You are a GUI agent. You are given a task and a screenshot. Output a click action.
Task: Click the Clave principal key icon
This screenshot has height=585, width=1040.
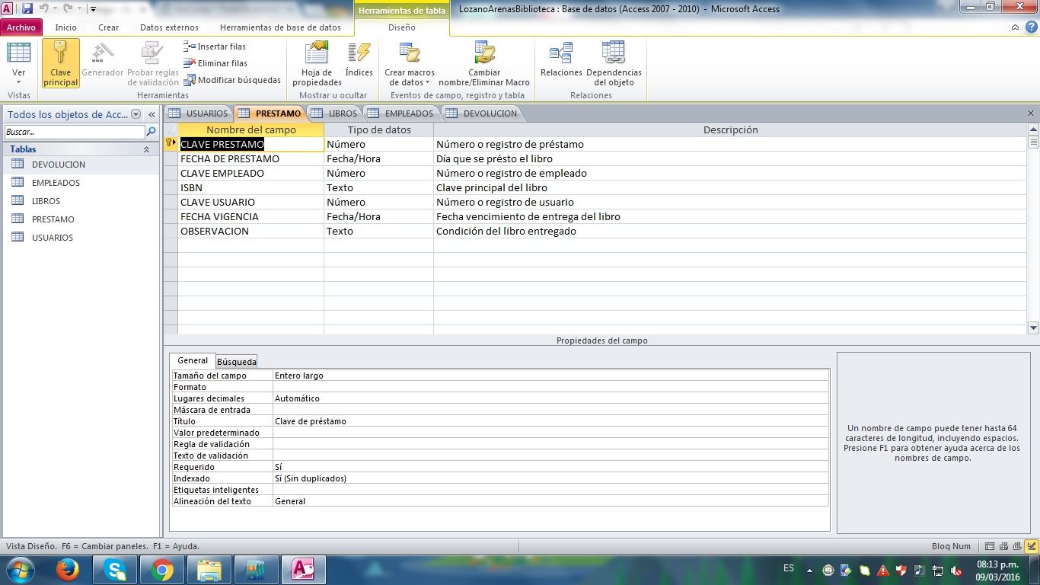tap(61, 53)
